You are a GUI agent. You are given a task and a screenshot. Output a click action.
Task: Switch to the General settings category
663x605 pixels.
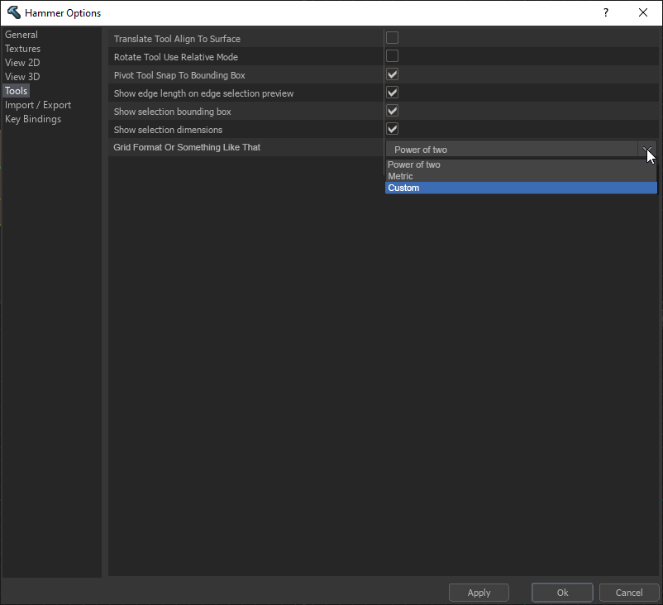[x=21, y=35]
